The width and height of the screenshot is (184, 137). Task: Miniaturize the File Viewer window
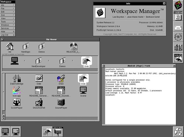pyautogui.click(x=2, y=40)
